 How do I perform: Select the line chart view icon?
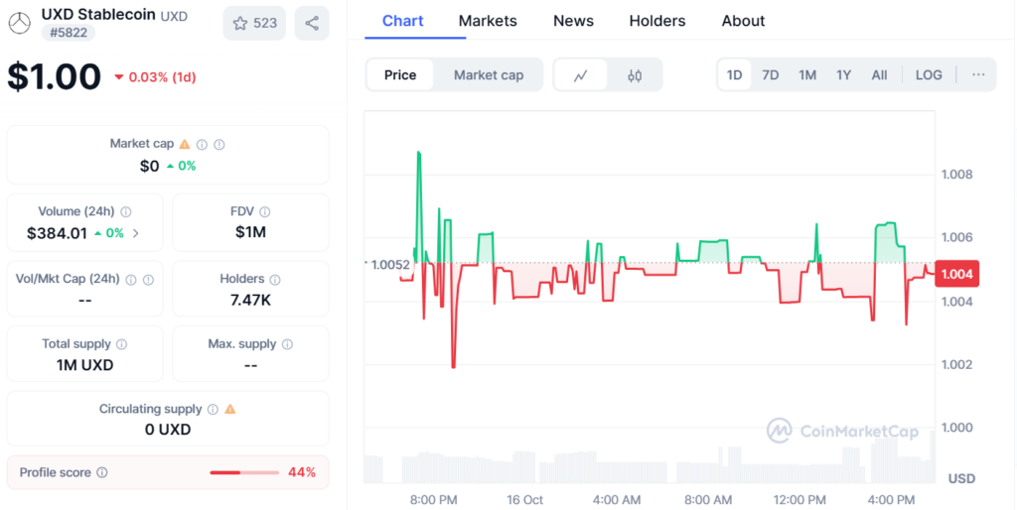coord(580,75)
